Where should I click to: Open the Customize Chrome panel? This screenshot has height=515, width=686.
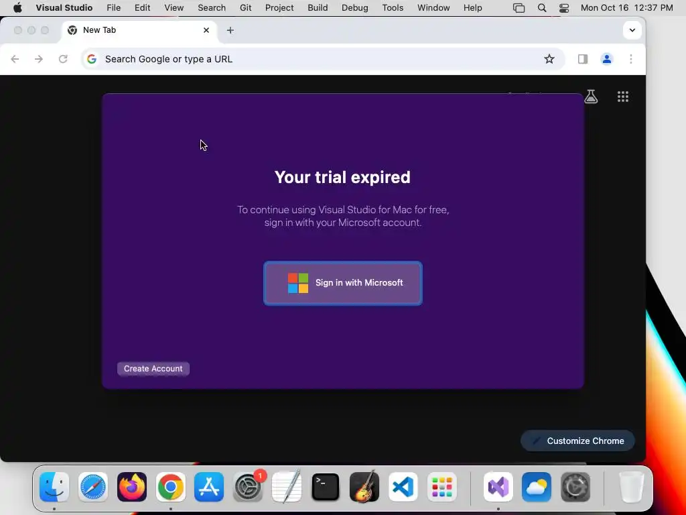(x=577, y=441)
